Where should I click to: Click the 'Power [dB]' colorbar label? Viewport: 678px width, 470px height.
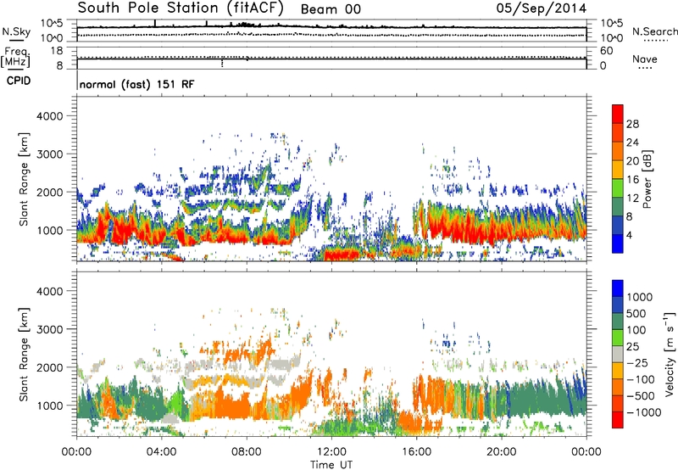pos(647,179)
